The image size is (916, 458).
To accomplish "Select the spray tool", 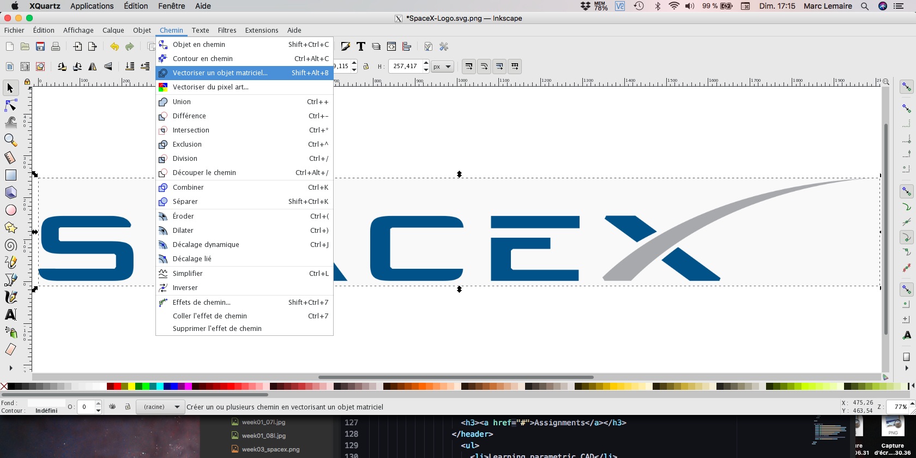I will (10, 332).
